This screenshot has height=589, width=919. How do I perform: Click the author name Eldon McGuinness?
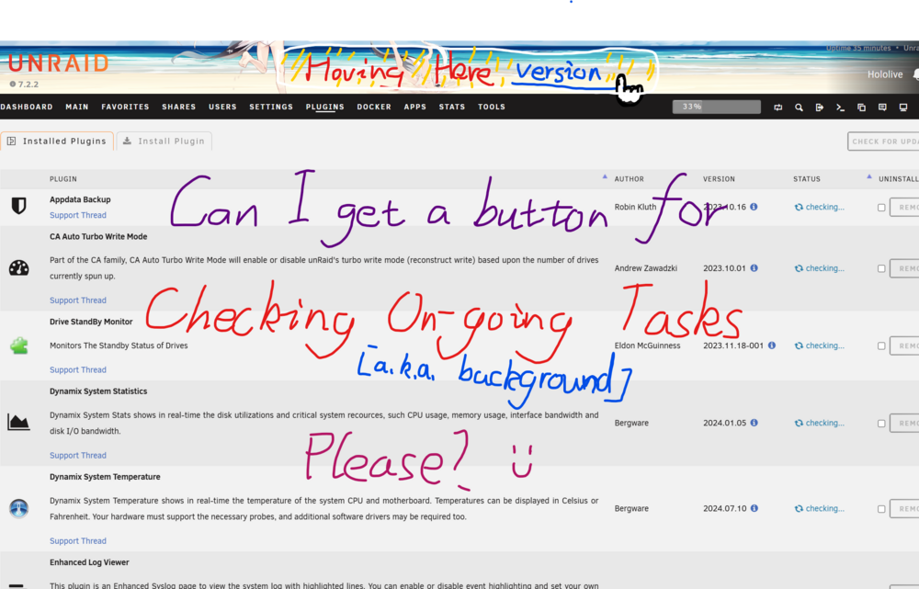pyautogui.click(x=647, y=345)
